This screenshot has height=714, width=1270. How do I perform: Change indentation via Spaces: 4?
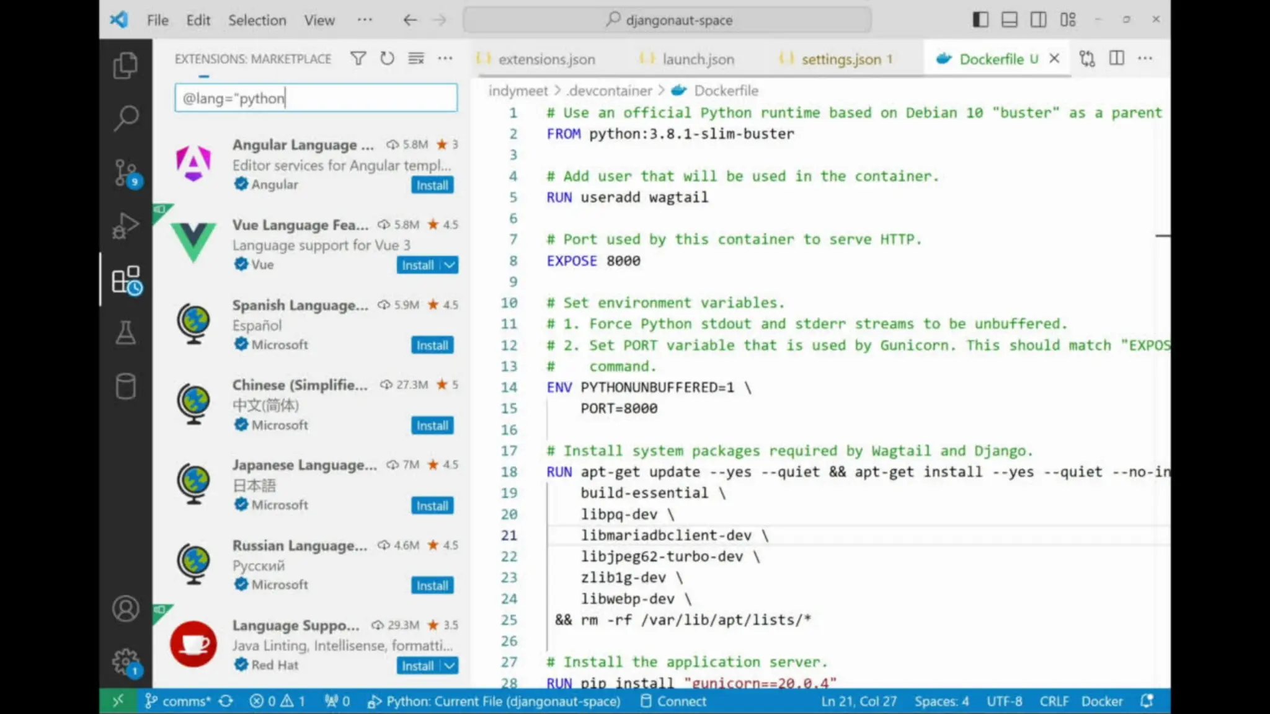(941, 701)
